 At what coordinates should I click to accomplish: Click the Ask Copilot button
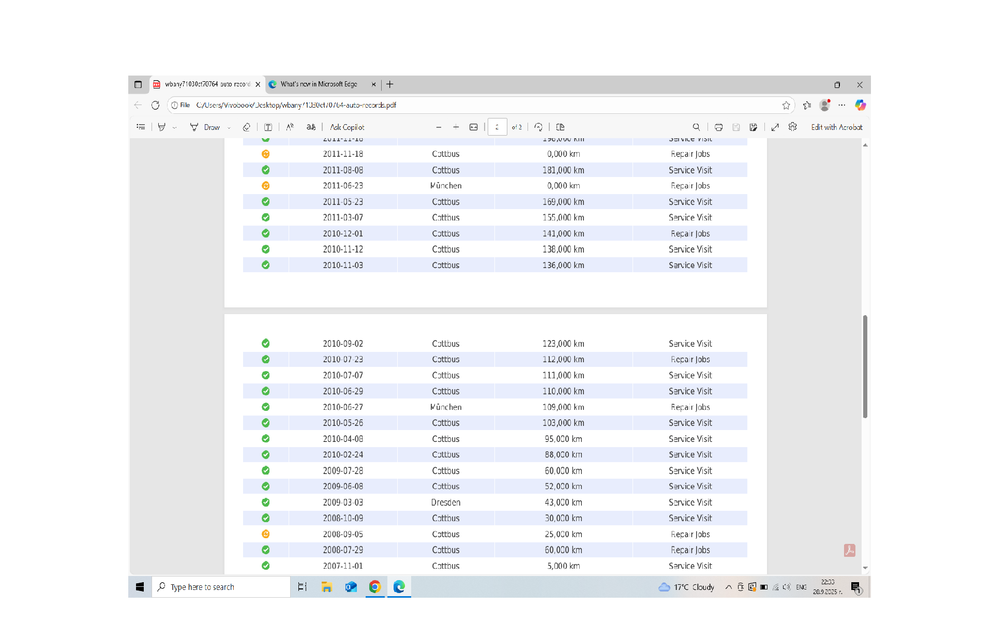click(x=347, y=127)
